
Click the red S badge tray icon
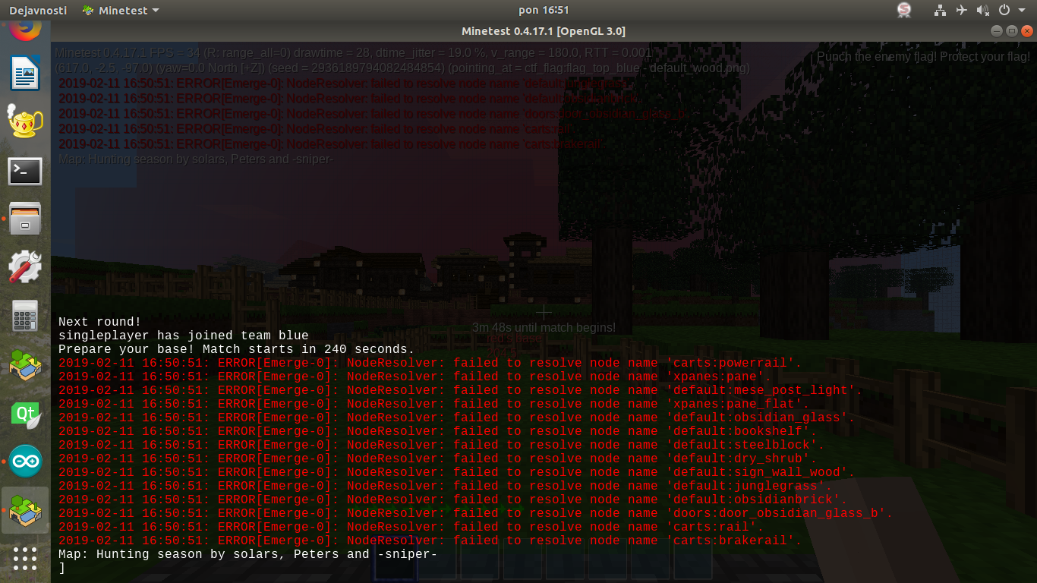point(904,10)
